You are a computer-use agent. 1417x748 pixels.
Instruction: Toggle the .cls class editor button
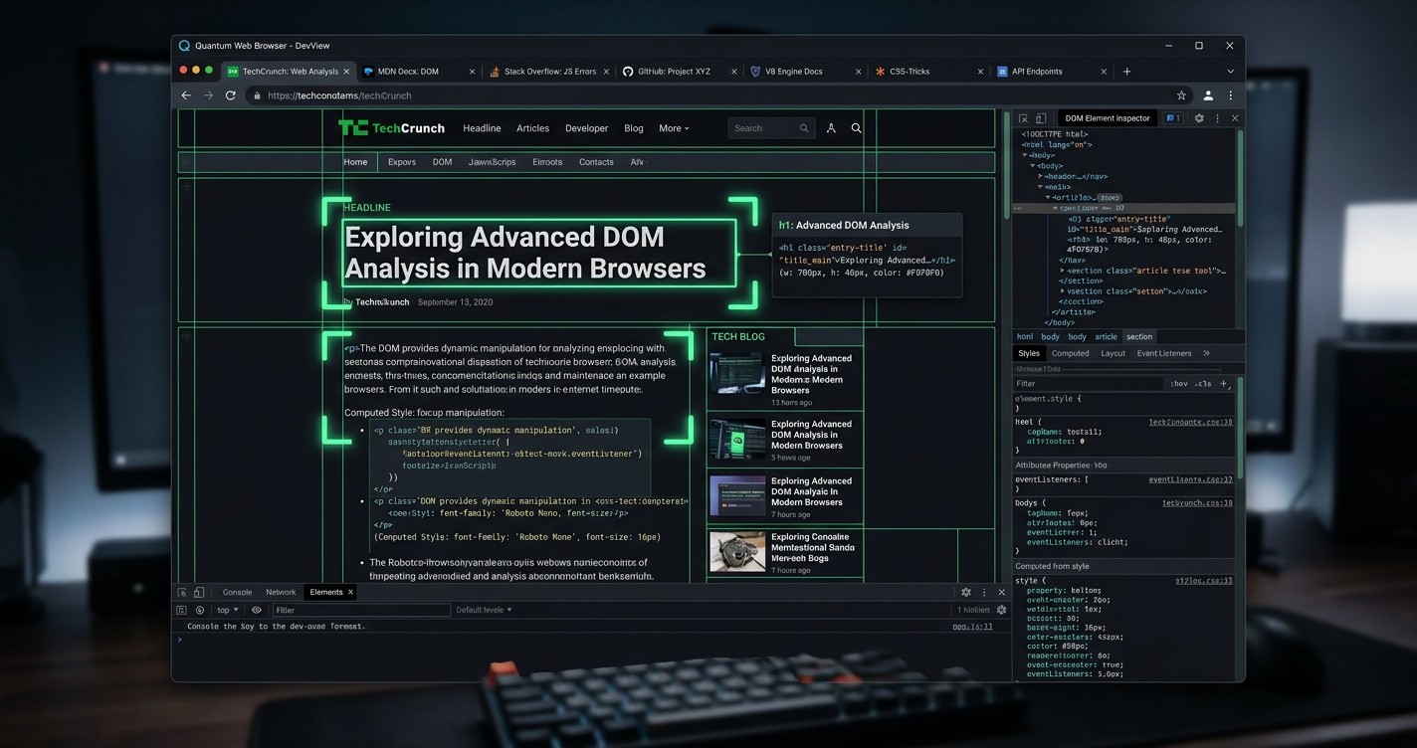(1203, 383)
